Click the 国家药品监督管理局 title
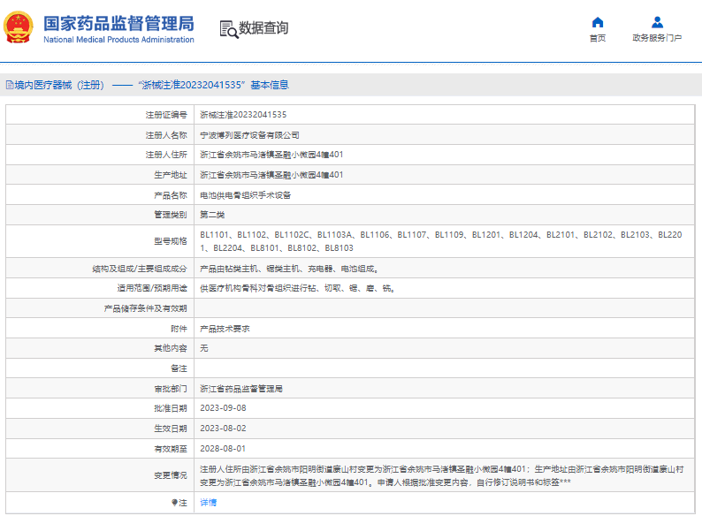Image resolution: width=702 pixels, height=516 pixels. click(x=118, y=23)
